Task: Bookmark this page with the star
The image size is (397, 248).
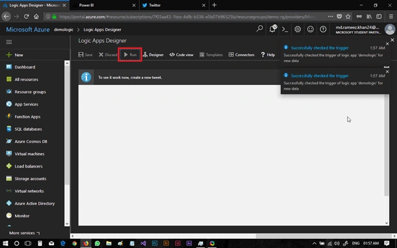Action: [x=348, y=16]
